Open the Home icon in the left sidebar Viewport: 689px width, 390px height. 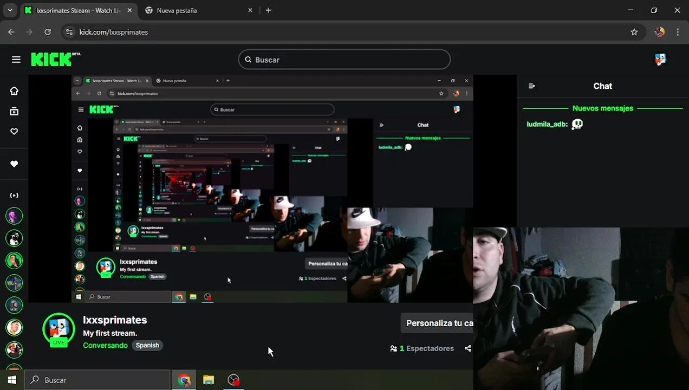[14, 91]
